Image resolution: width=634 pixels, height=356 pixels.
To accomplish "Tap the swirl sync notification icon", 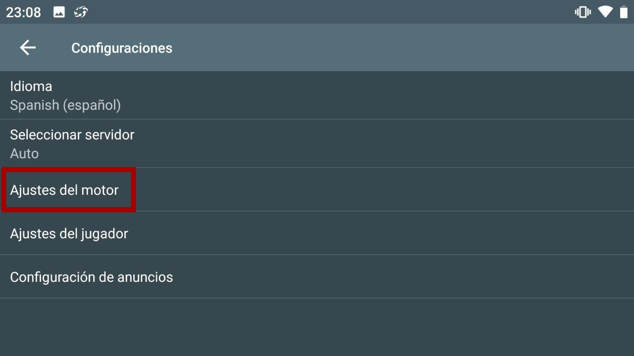I will click(x=81, y=12).
